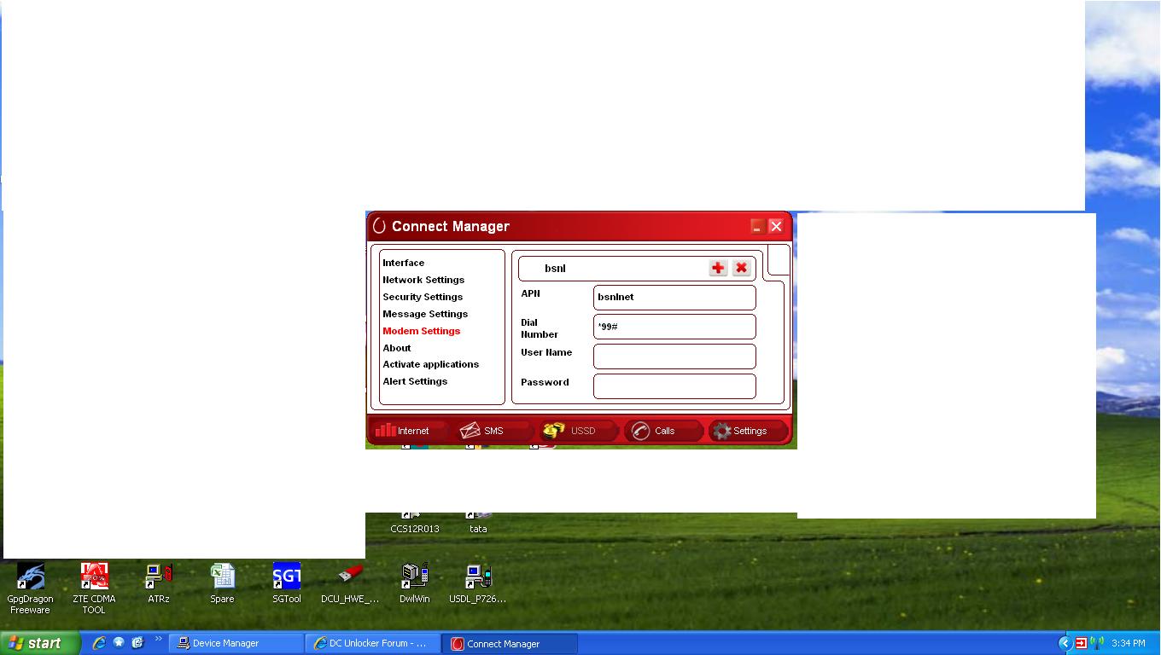Open Security Settings in the sidebar
1161x655 pixels.
click(423, 297)
